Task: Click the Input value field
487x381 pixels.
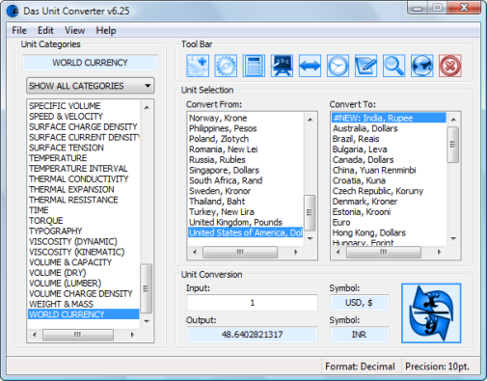Action: pos(252,303)
